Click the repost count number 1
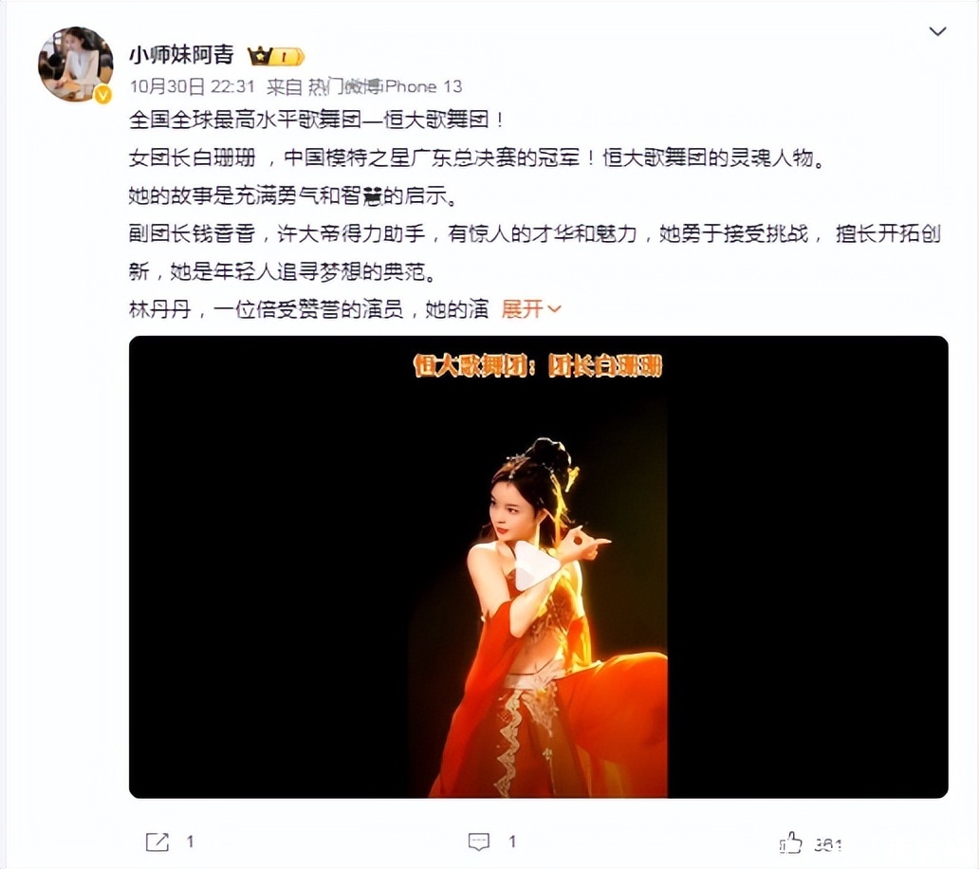This screenshot has width=979, height=869. coord(190,841)
